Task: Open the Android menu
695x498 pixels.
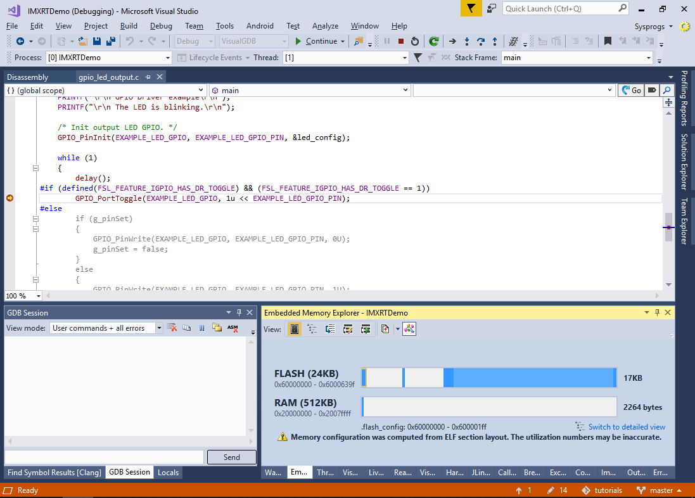Action: [x=260, y=26]
